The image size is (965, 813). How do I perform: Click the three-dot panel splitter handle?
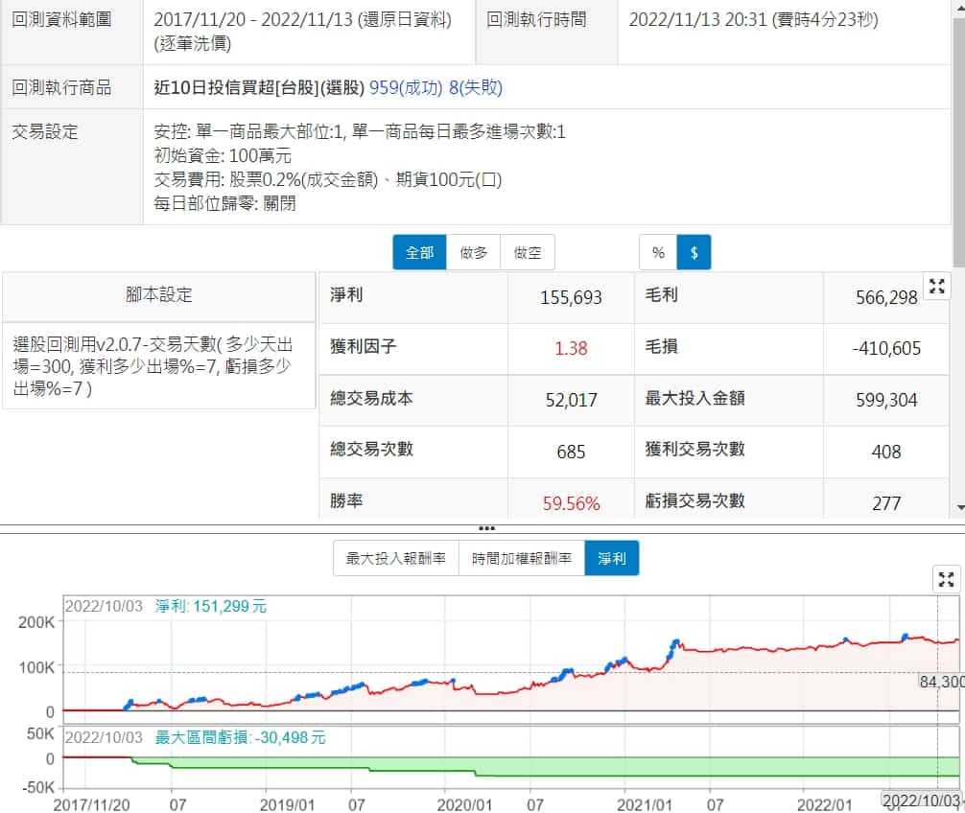point(486,528)
